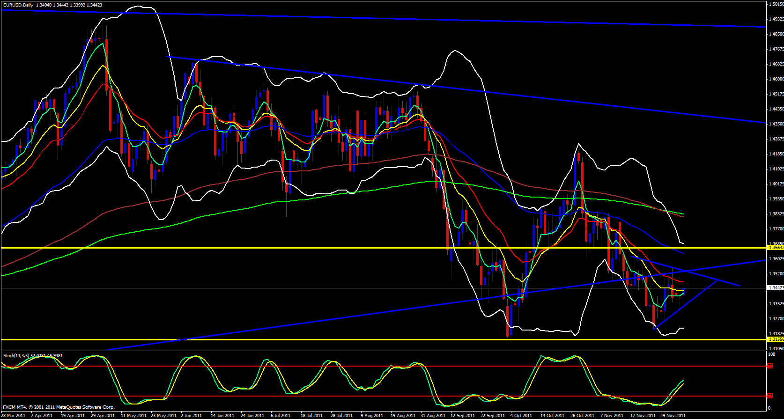The image size is (784, 419).
Task: Click the 1.46000 price scale label
Action: pyautogui.click(x=776, y=79)
